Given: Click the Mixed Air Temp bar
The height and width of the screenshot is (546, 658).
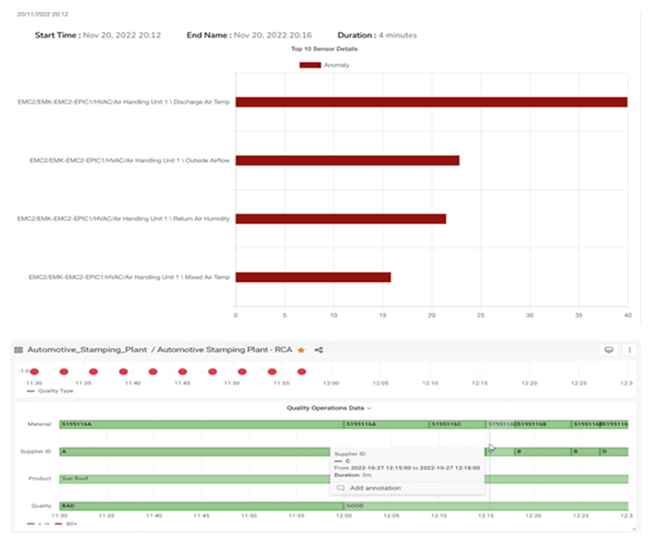Looking at the screenshot, I should (313, 277).
